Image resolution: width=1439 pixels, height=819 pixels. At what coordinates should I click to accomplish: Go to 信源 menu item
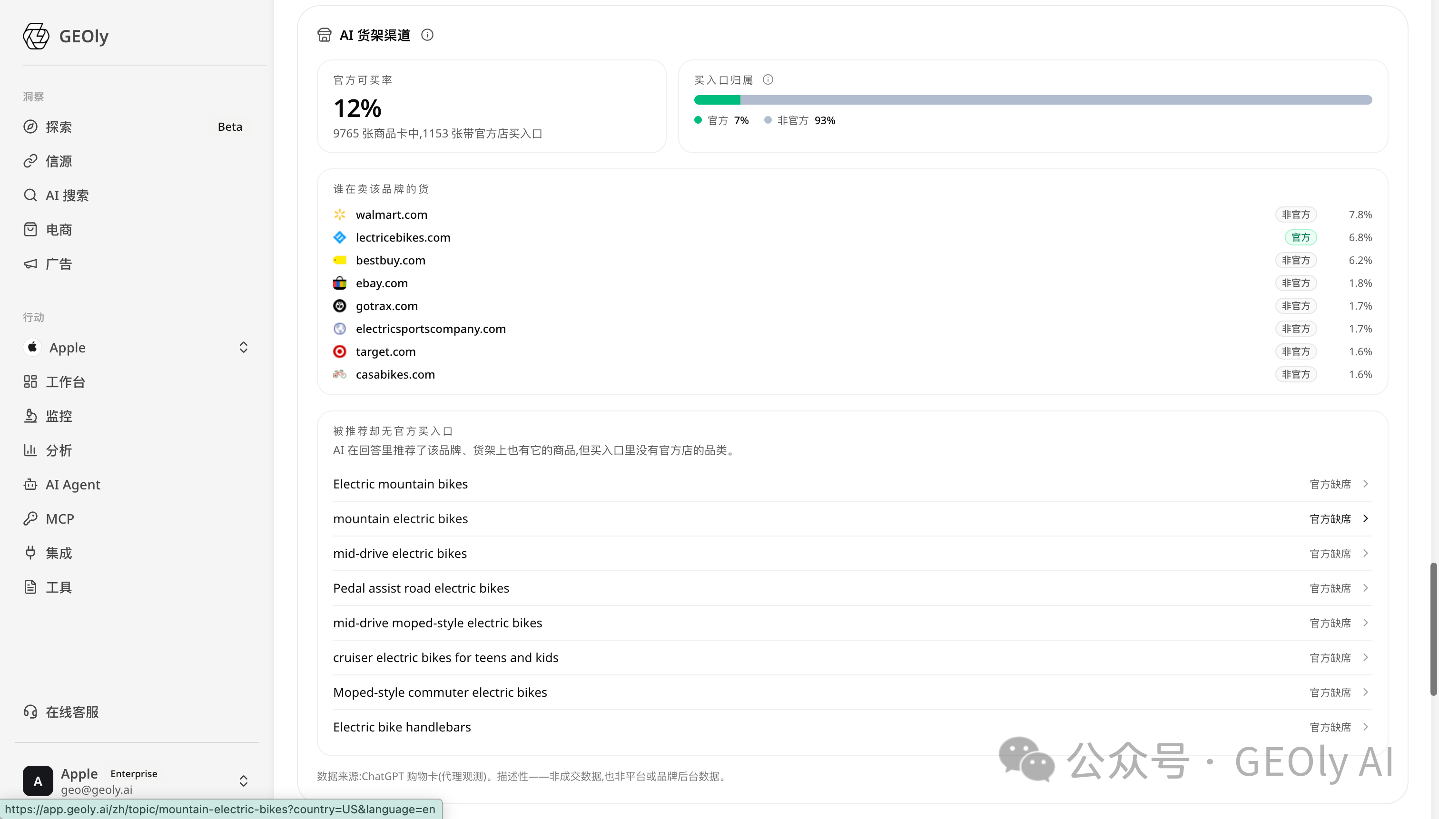(136, 161)
